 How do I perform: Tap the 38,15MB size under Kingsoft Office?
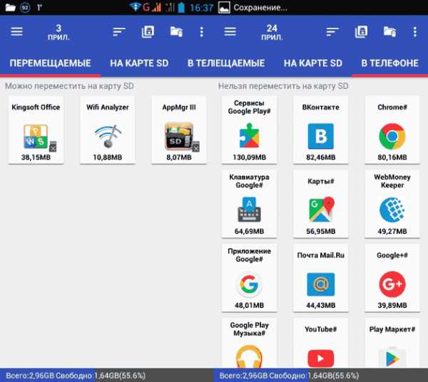point(36,158)
